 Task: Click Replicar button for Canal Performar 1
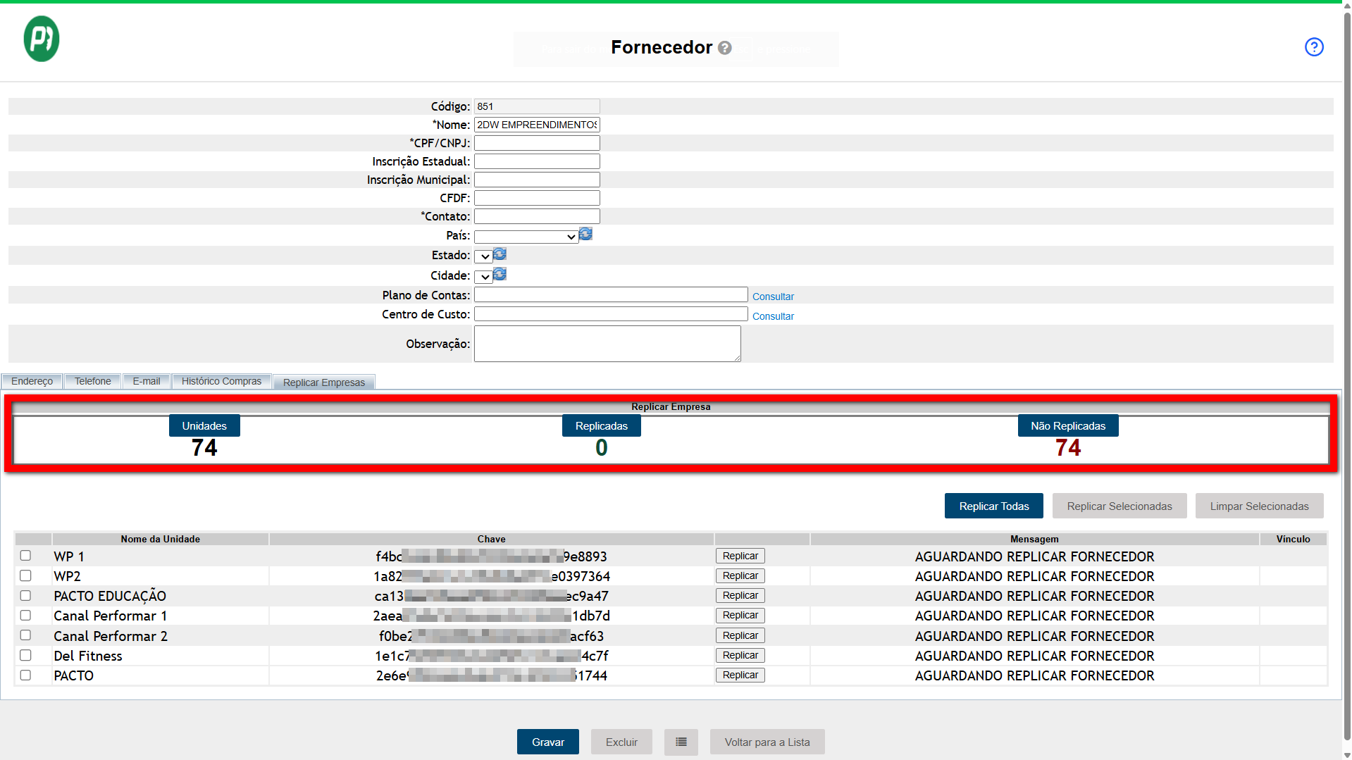point(740,616)
